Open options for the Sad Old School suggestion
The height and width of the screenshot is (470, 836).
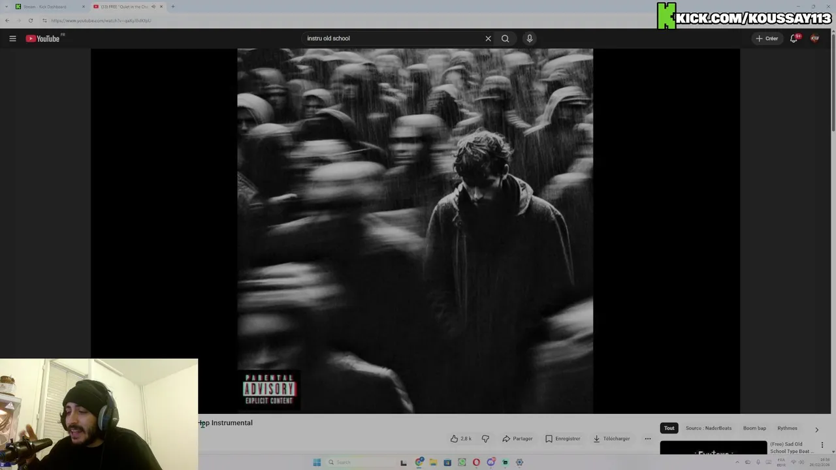(822, 445)
